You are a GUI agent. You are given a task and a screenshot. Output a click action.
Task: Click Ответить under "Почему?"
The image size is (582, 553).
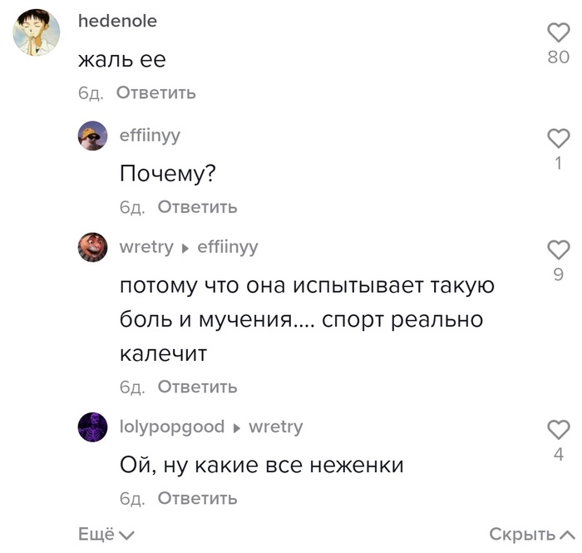click(197, 206)
